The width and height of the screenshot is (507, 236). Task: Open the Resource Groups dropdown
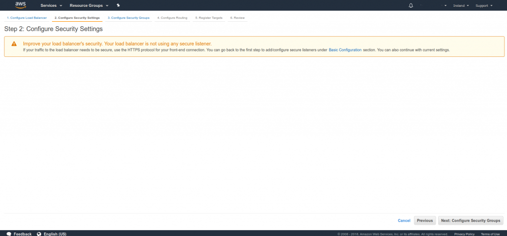coord(89,5)
